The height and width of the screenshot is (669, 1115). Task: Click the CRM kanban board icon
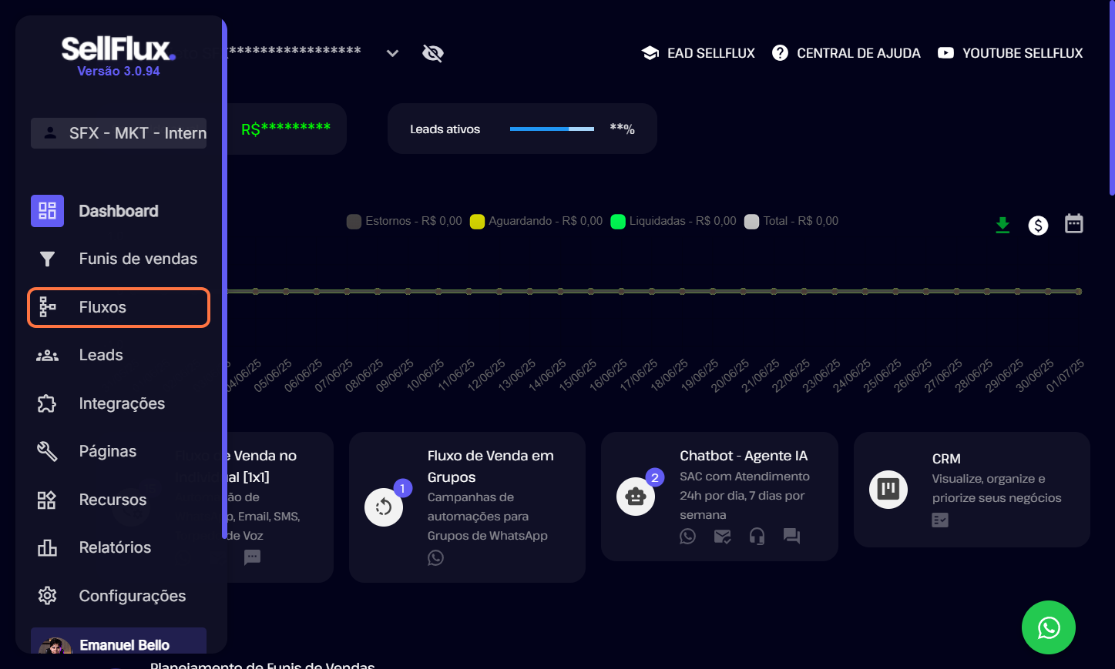tap(888, 490)
